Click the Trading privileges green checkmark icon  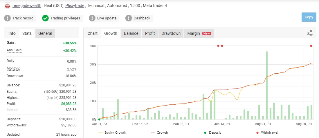45,18
